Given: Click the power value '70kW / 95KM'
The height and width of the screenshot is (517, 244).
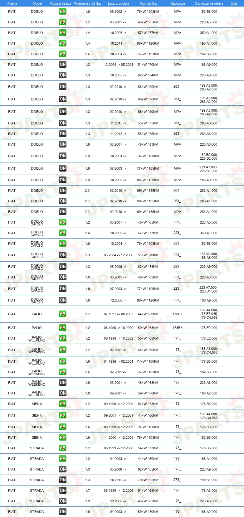Looking at the screenshot, I should pos(148,480).
